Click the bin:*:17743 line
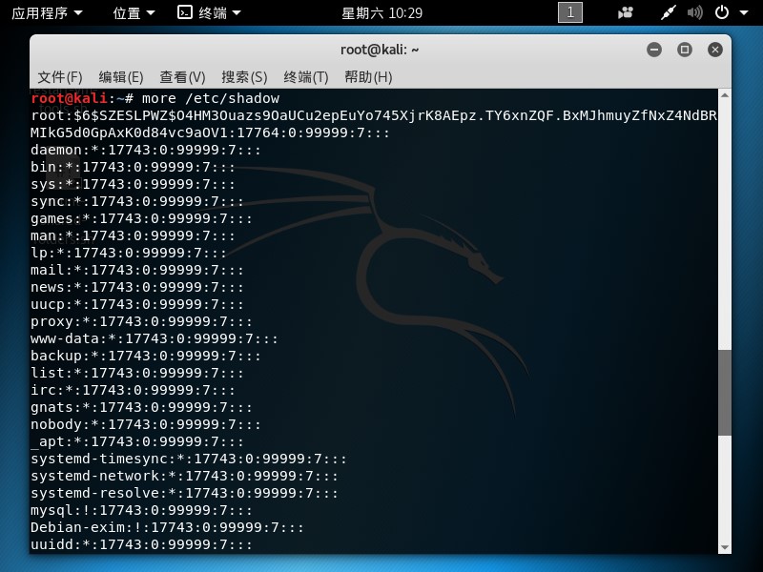This screenshot has height=572, width=763. click(x=133, y=167)
